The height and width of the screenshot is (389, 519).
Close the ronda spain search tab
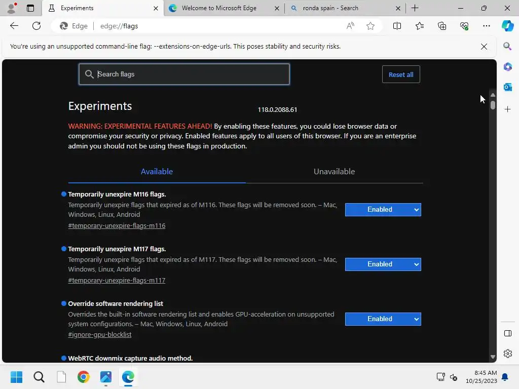(398, 8)
